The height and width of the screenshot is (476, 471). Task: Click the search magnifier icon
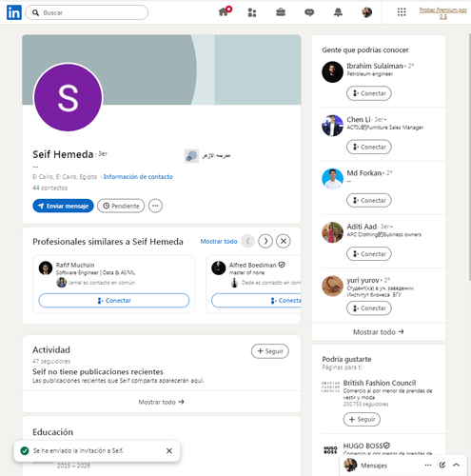(36, 12)
